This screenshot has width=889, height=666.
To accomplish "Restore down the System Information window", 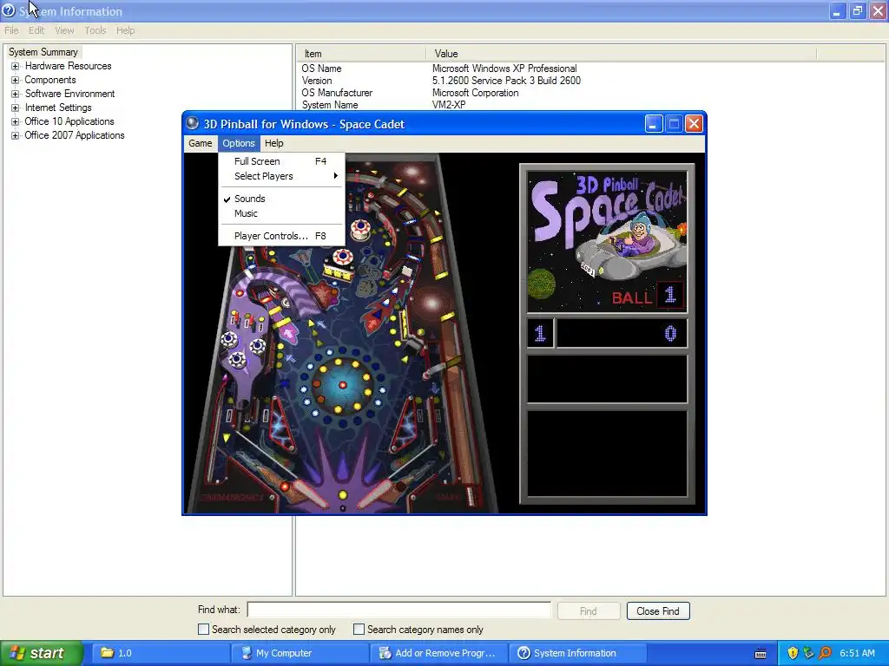I will click(857, 10).
